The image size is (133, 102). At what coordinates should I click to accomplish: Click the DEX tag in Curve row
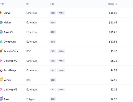pyautogui.click(x=53, y=13)
